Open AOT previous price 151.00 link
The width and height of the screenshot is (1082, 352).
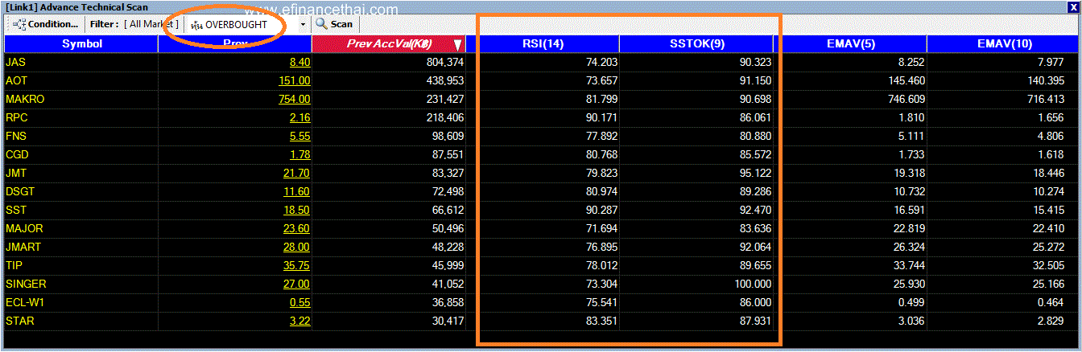[294, 80]
